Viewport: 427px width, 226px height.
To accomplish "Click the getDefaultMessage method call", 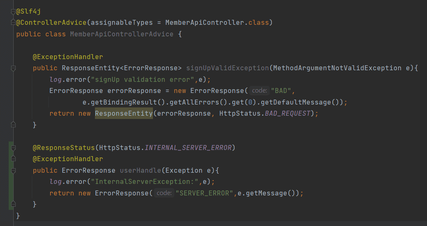I will click(x=296, y=102).
